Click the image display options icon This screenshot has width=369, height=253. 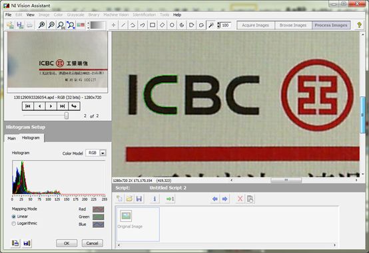point(81,25)
